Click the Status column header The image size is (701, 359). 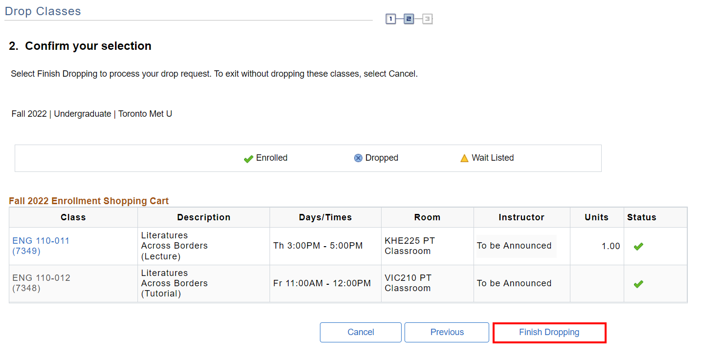pyautogui.click(x=641, y=217)
